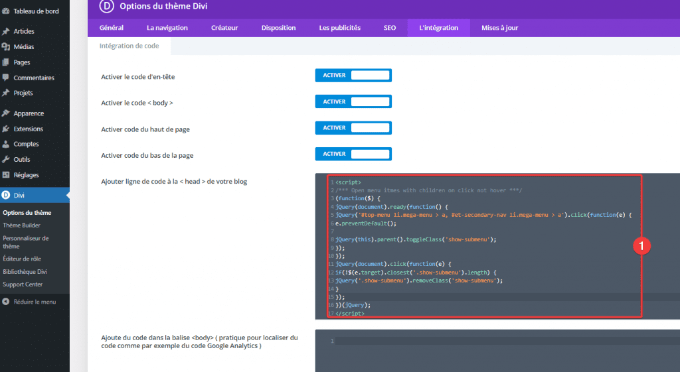Open the Créateur tab
Screen dimensions: 680x372
tap(224, 28)
